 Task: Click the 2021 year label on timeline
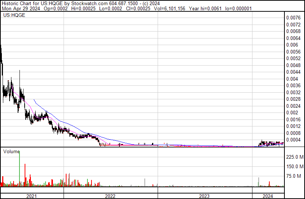(x=32, y=196)
